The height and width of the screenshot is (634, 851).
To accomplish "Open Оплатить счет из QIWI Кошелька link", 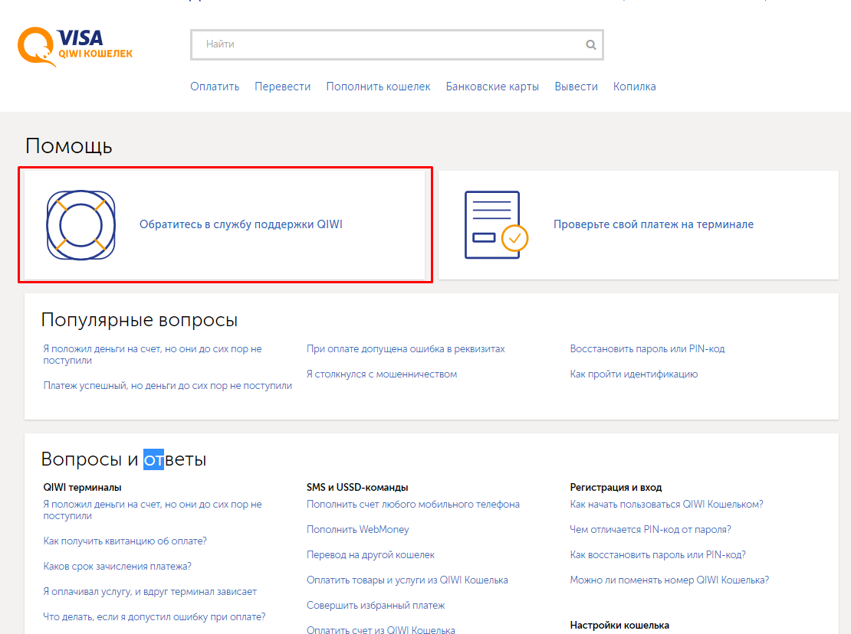I will (380, 629).
